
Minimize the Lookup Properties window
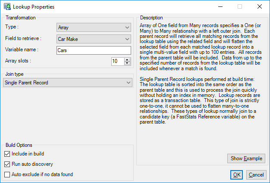(x=220, y=7)
